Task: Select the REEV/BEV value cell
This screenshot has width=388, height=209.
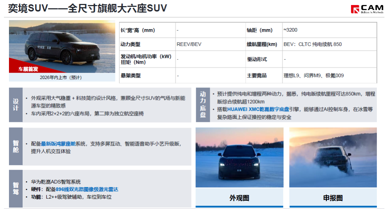Action: [x=211, y=44]
